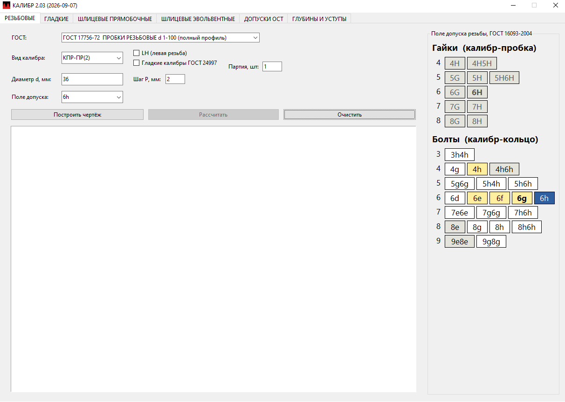Viewport: 565px width, 402px height.
Task: Pick bolt tolerance 7g6g
Action: pos(491,213)
